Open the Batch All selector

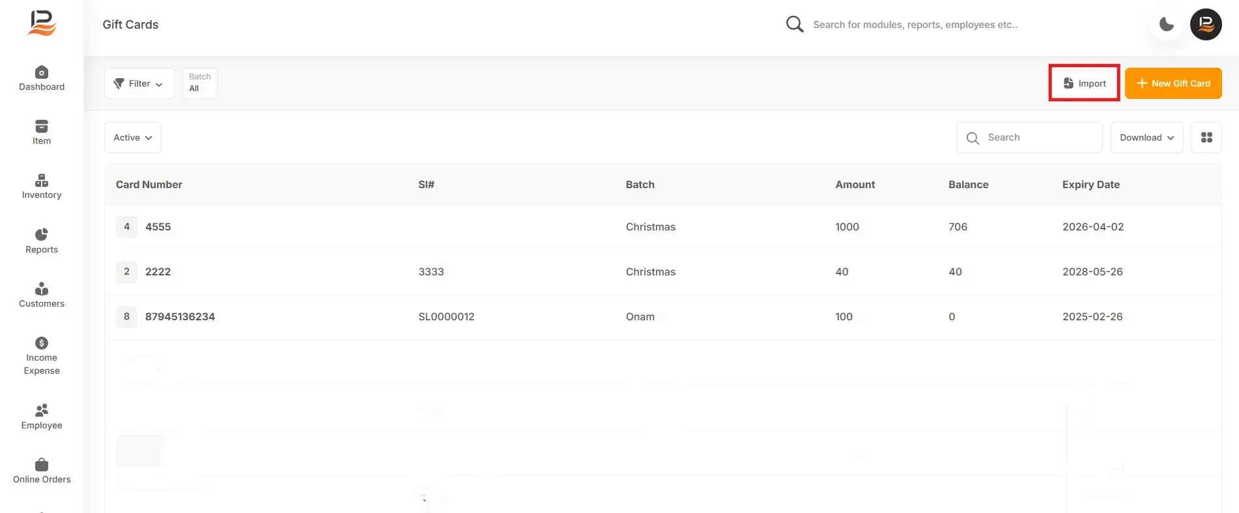(200, 83)
